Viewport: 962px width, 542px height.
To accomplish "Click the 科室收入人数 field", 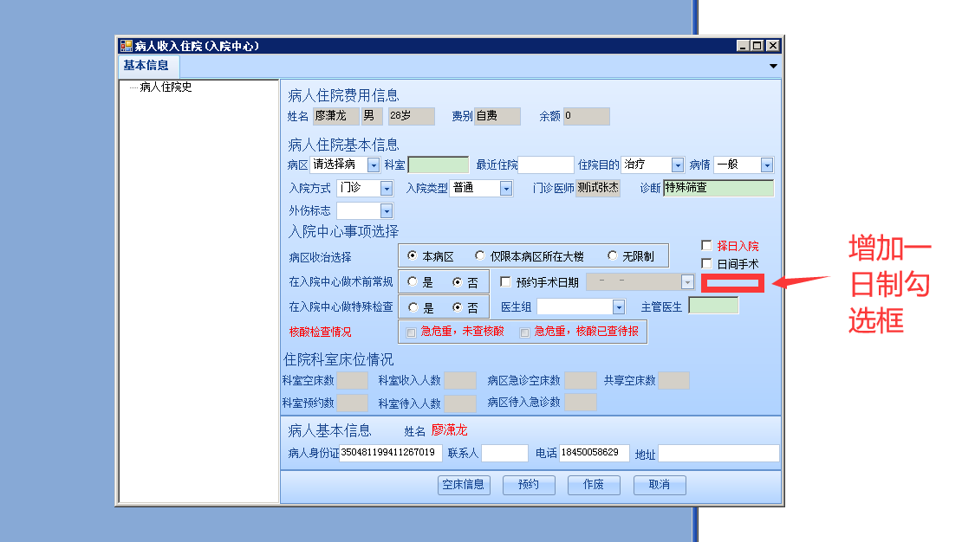I will coord(460,381).
